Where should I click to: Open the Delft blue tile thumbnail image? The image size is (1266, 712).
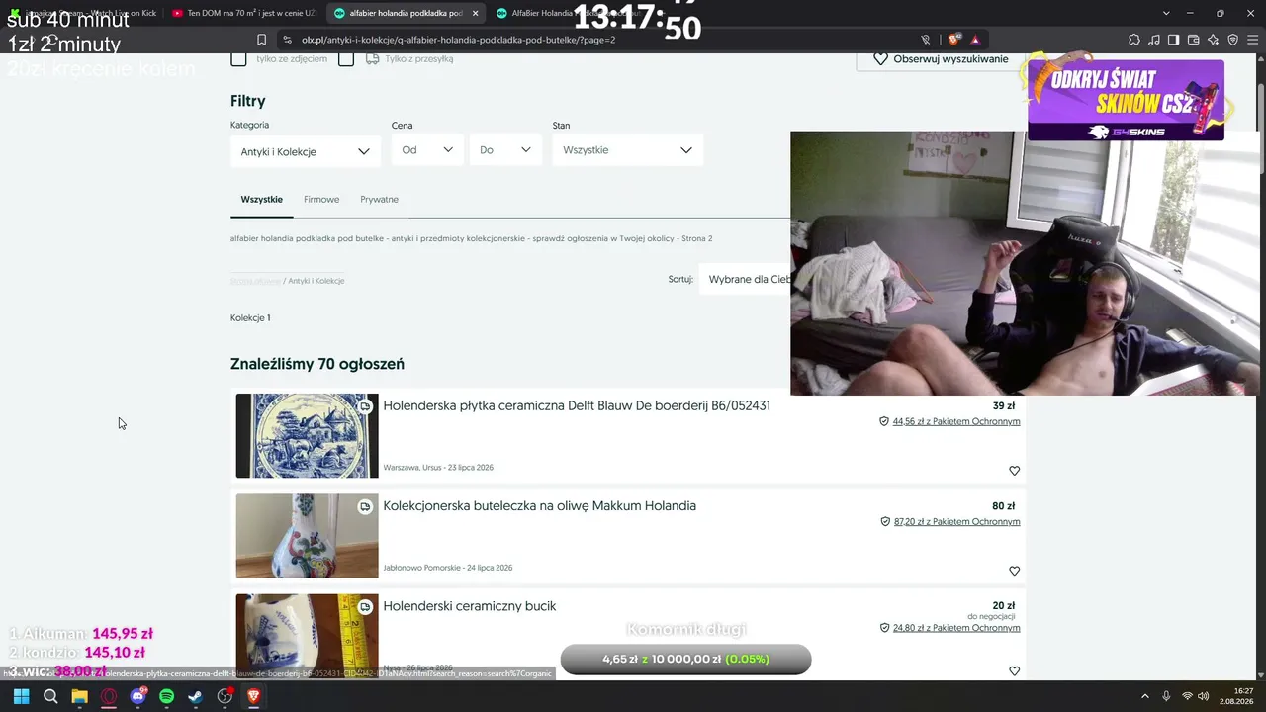307,436
